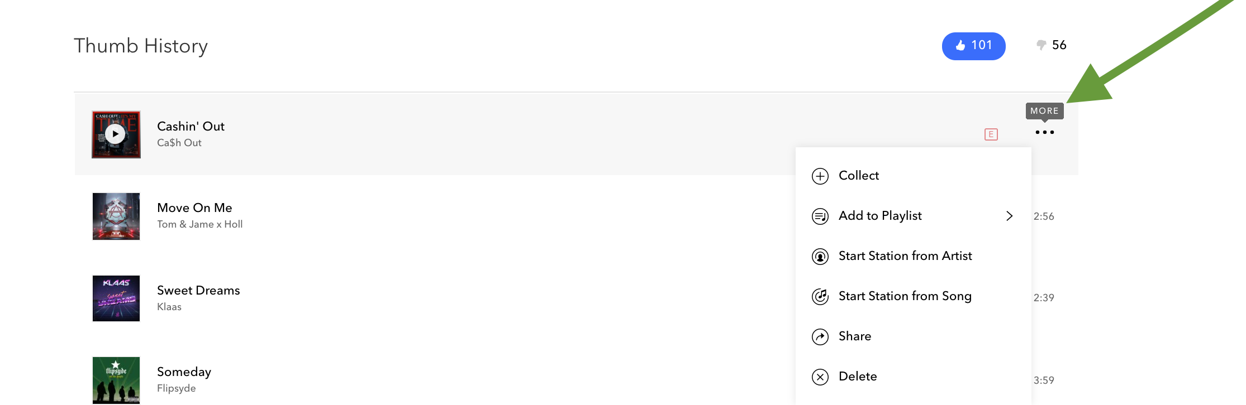
Task: Click the Start Station from Song icon
Action: pyautogui.click(x=820, y=297)
